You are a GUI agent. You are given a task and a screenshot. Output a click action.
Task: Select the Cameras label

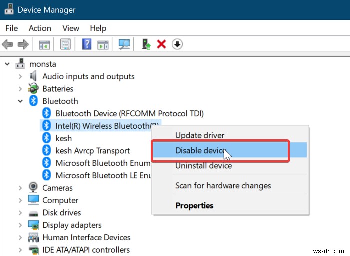coord(57,188)
